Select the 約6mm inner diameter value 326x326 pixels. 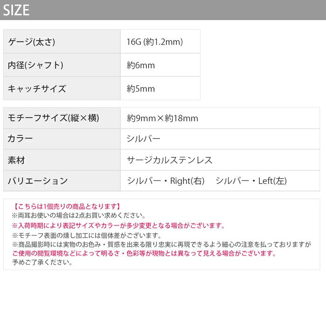coord(141,65)
